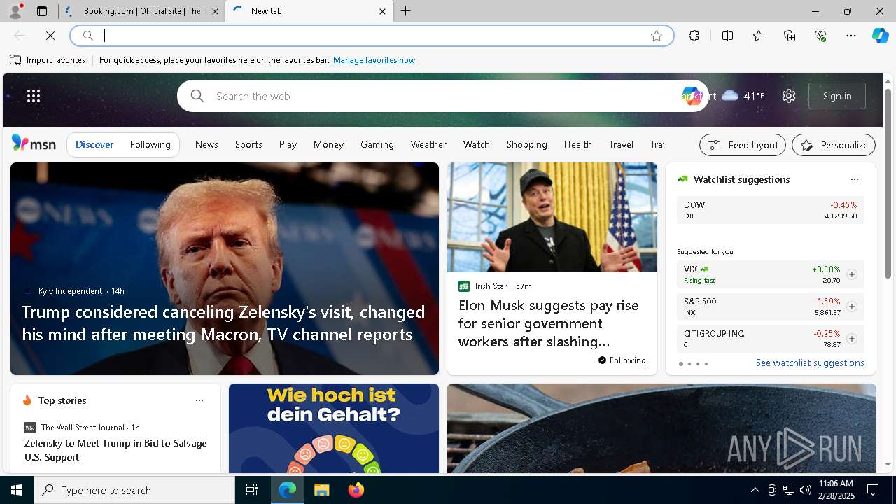
Task: Open the Travel category
Action: tap(621, 144)
